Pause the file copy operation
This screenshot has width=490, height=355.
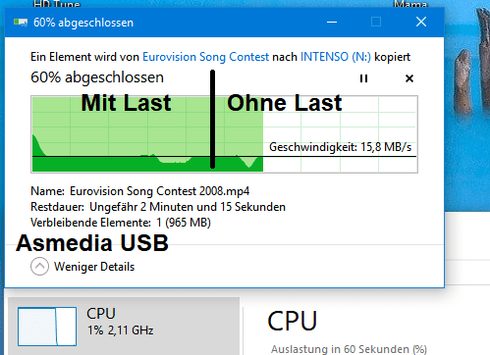tap(363, 78)
